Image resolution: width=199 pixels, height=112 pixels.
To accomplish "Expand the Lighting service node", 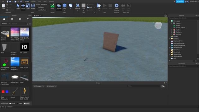I will [x=169, y=39].
